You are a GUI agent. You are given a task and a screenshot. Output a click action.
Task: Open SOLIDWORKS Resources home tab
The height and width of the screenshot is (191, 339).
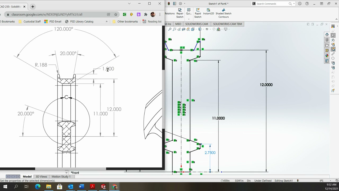point(327,35)
